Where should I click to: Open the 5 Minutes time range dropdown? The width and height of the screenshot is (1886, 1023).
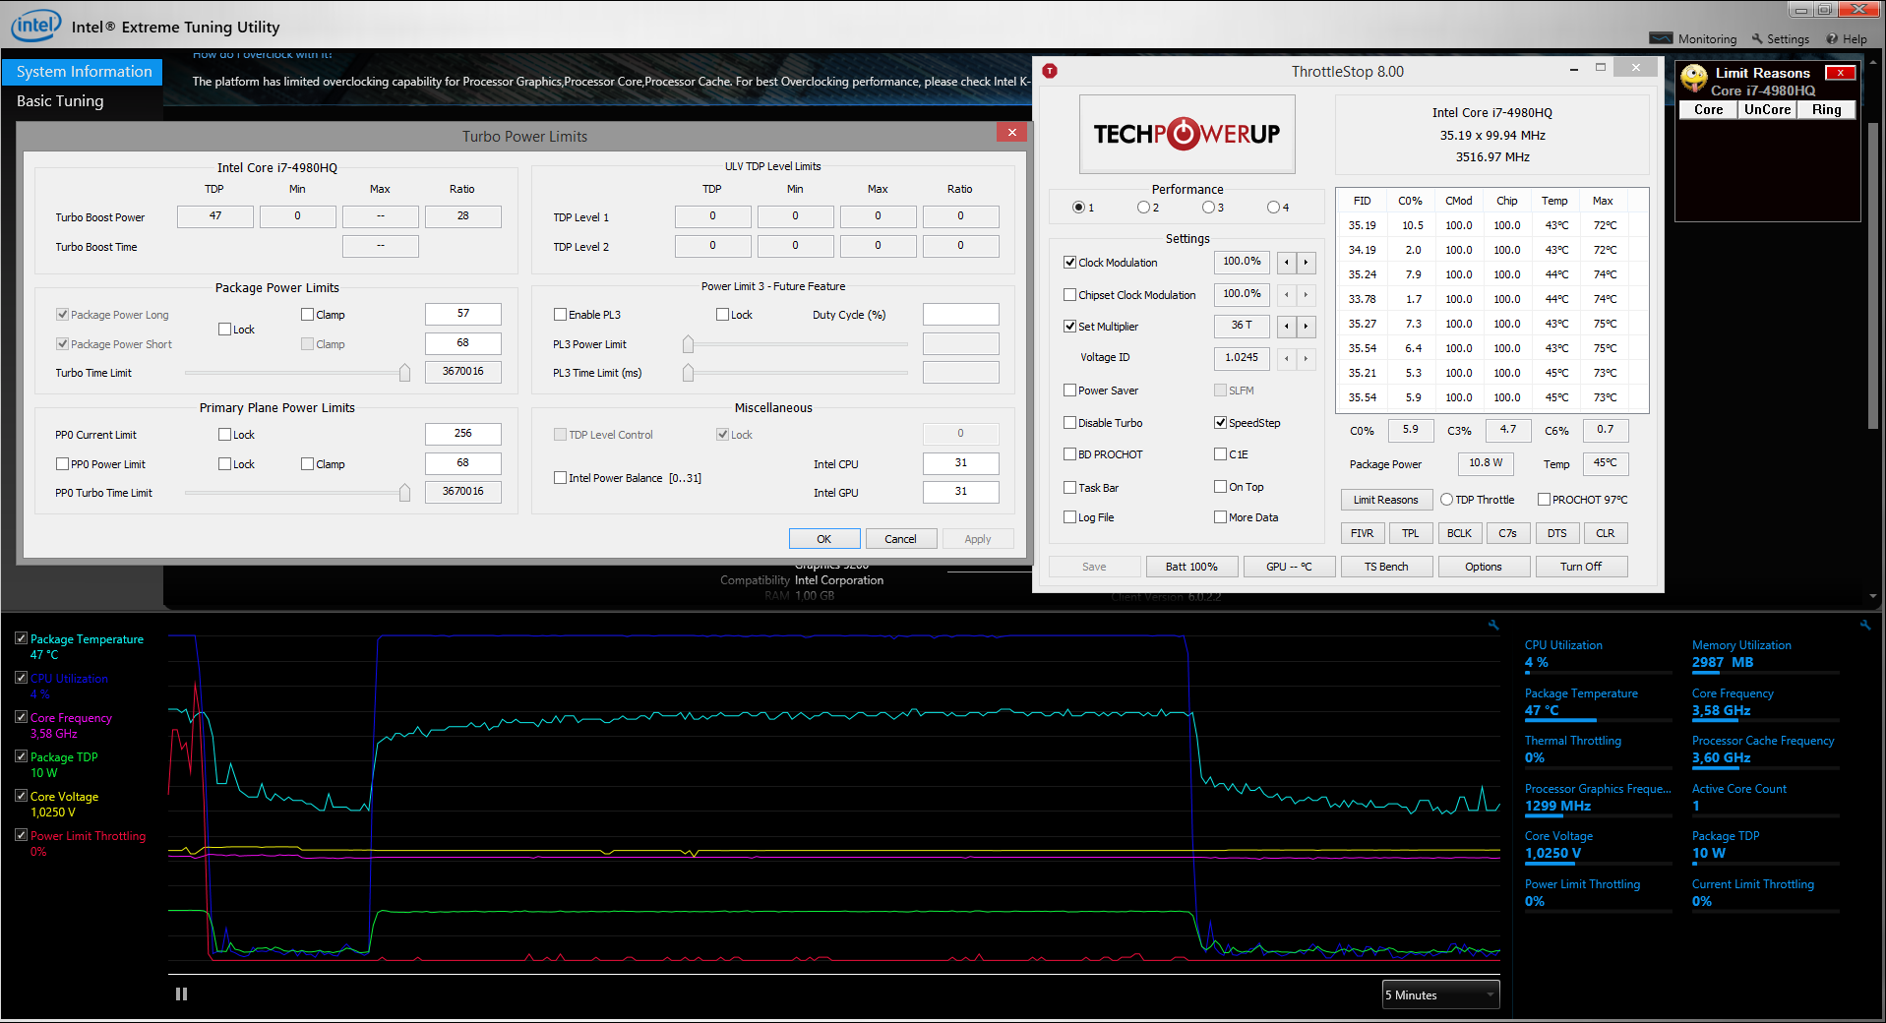1440,994
